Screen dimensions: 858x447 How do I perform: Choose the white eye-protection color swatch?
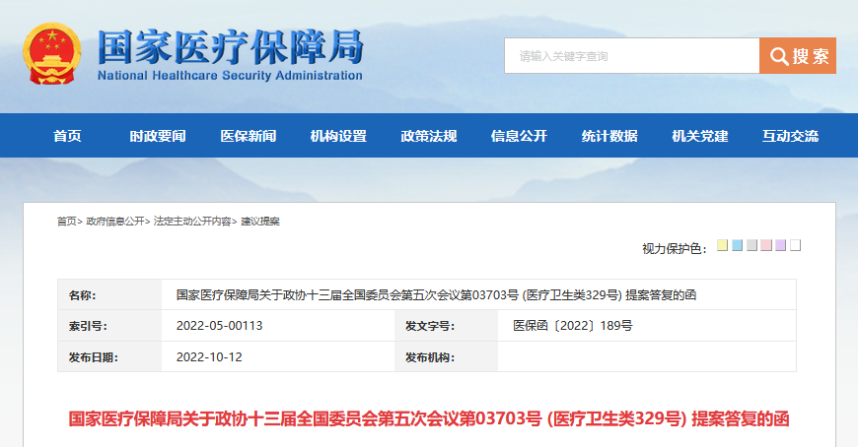point(795,245)
